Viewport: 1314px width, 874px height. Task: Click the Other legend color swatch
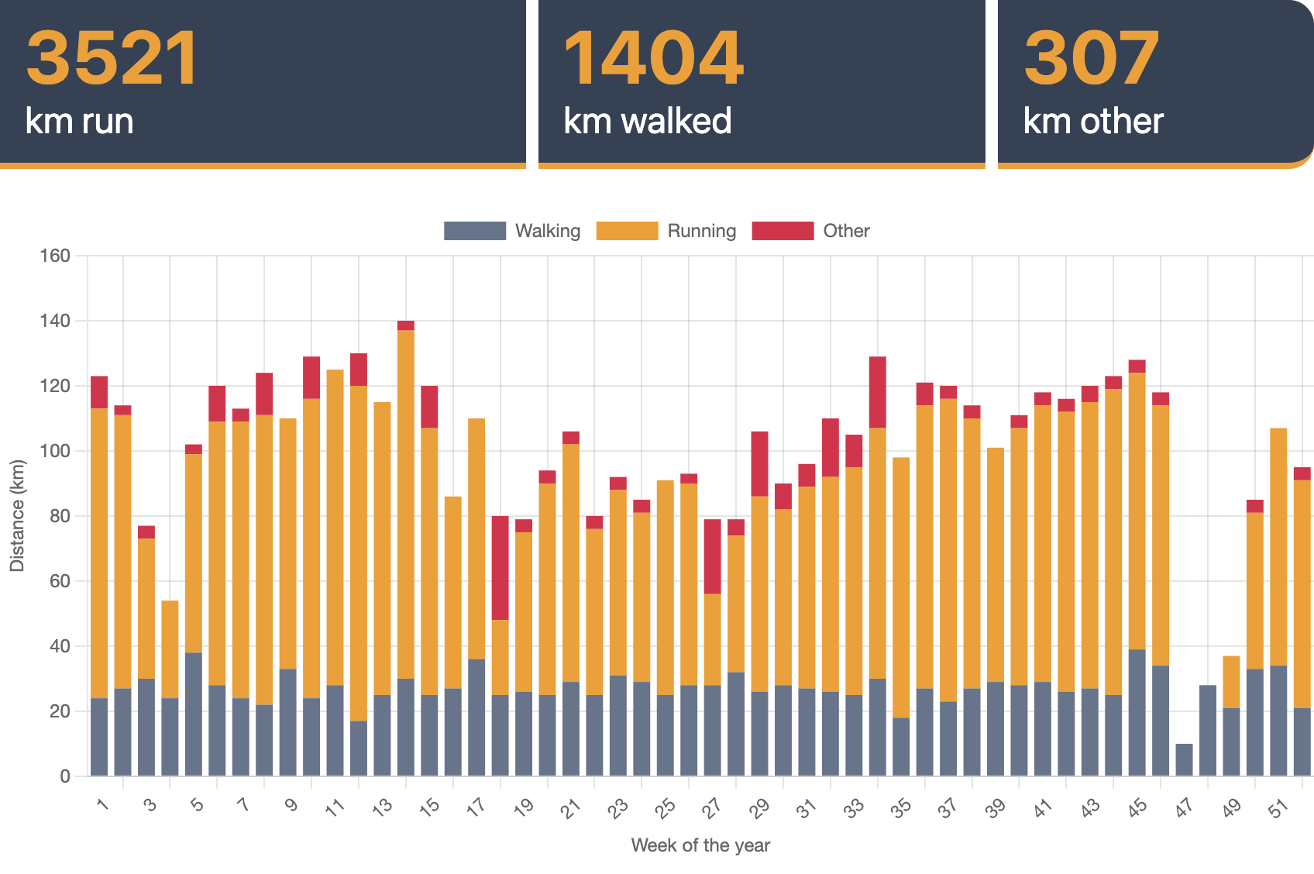coord(783,230)
